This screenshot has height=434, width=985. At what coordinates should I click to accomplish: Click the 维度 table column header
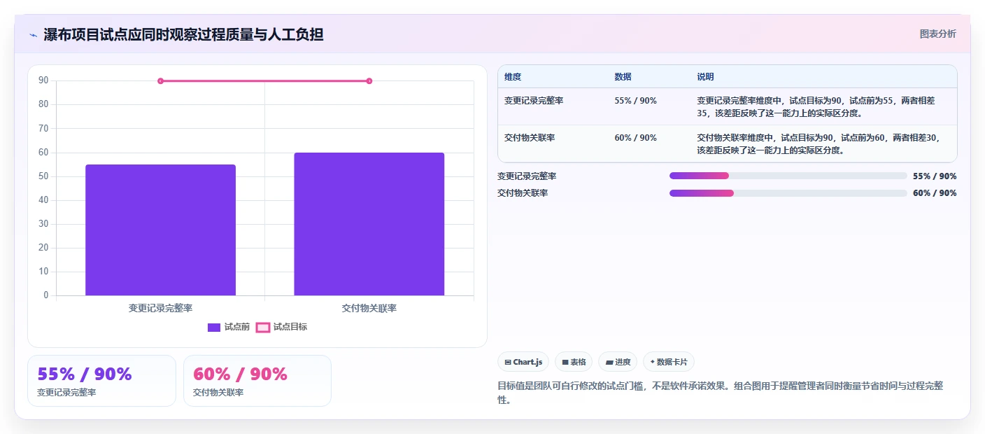(513, 76)
